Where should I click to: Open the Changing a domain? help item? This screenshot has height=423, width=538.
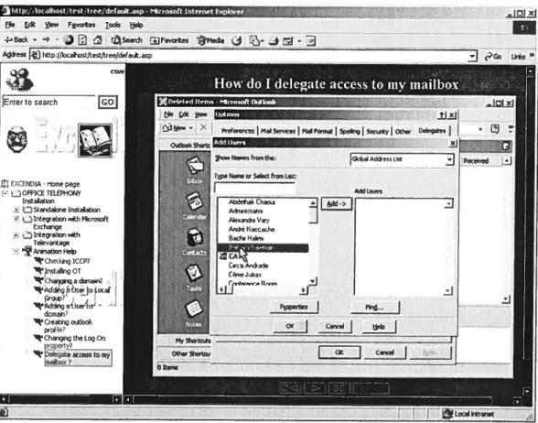[73, 281]
